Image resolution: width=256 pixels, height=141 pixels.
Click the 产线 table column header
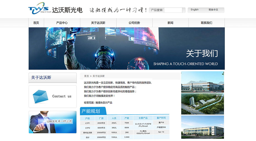[x=88, y=118]
